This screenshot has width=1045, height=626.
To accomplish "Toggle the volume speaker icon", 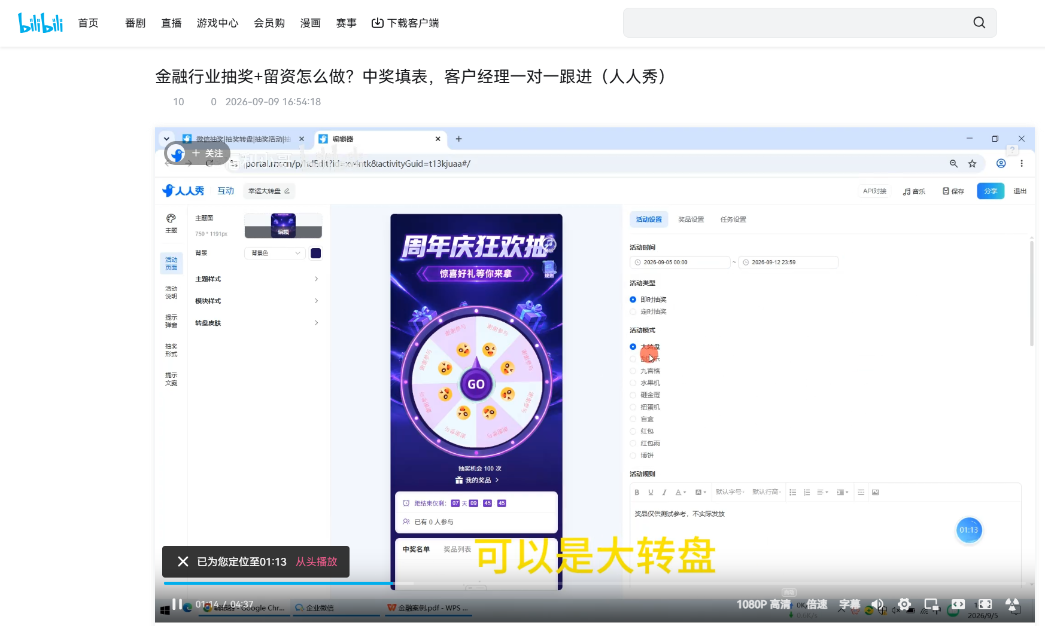I will 877,604.
